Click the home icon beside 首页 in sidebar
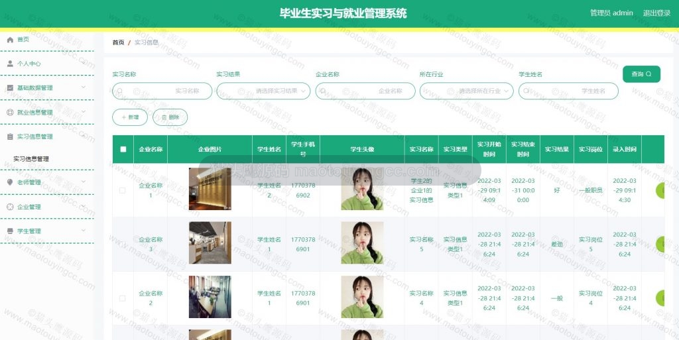 [10, 40]
